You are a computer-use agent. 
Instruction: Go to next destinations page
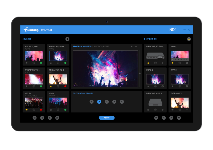[x=171, y=118]
